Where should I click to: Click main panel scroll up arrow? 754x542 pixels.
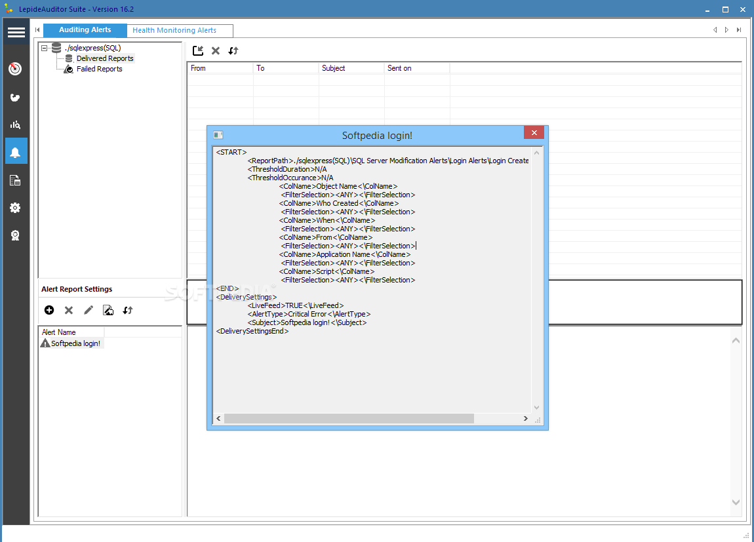click(736, 340)
